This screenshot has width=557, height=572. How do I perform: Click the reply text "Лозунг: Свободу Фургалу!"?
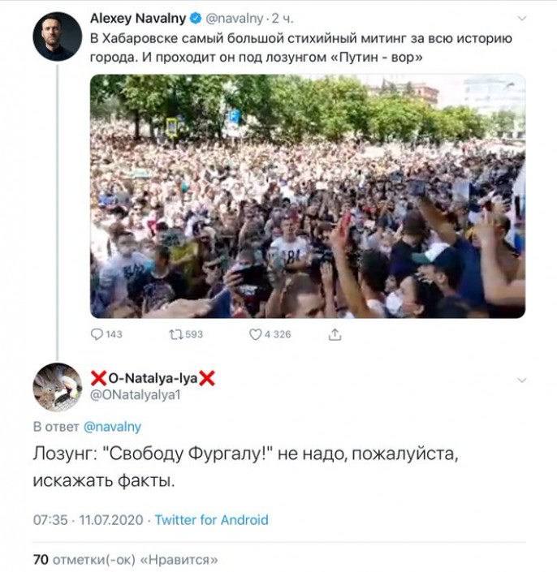tap(244, 467)
